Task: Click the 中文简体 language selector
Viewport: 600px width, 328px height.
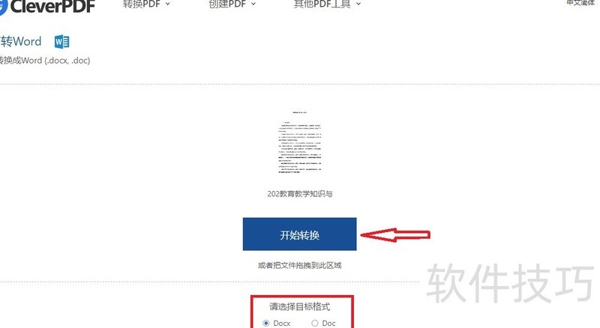Action: click(580, 3)
